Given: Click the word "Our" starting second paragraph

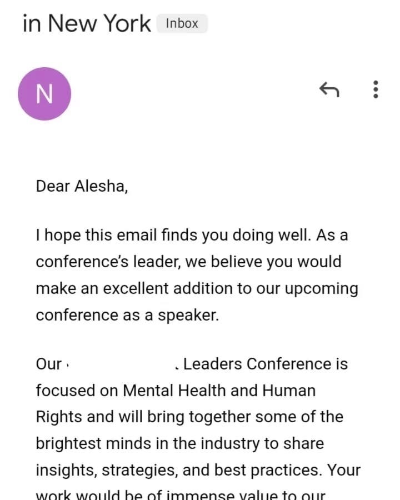Looking at the screenshot, I should point(49,364).
